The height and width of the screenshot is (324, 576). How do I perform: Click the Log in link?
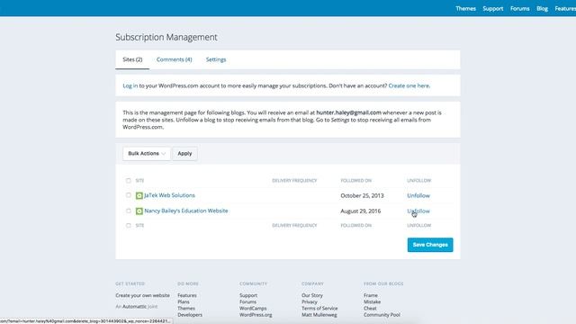click(130, 85)
